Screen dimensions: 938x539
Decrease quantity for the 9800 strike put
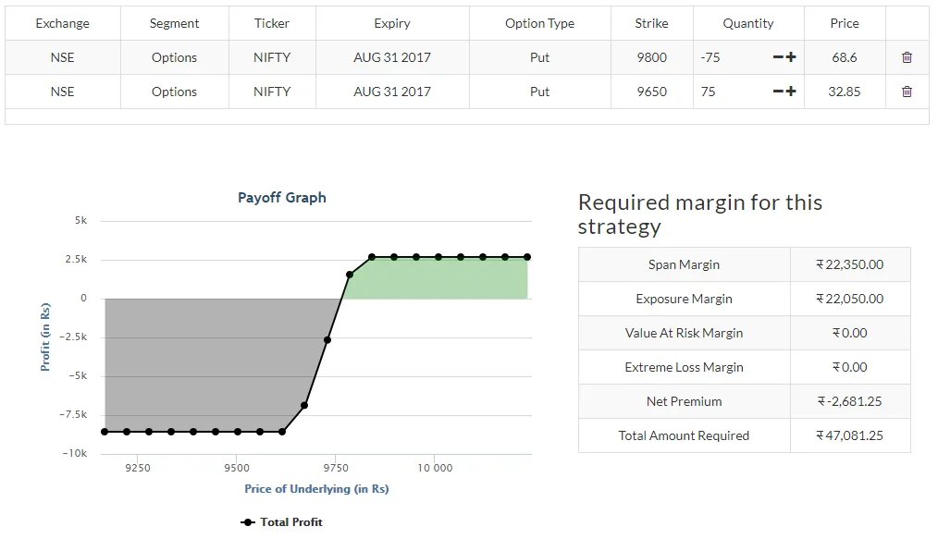pyautogui.click(x=779, y=57)
